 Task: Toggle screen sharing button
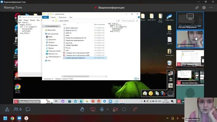[93, 109]
